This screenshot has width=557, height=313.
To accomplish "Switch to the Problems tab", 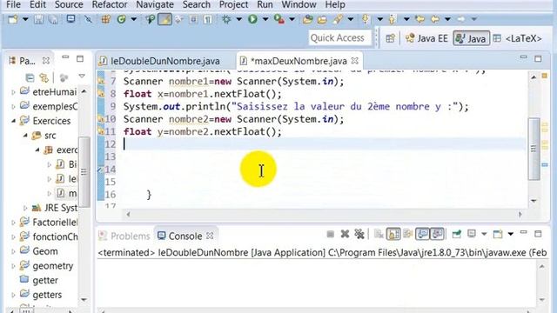I will (x=124, y=236).
